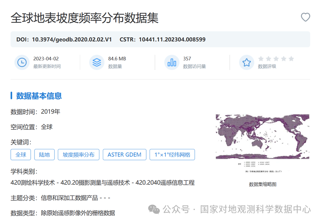Rate the dataset with the first star
321x222 pixels.
[261, 59]
